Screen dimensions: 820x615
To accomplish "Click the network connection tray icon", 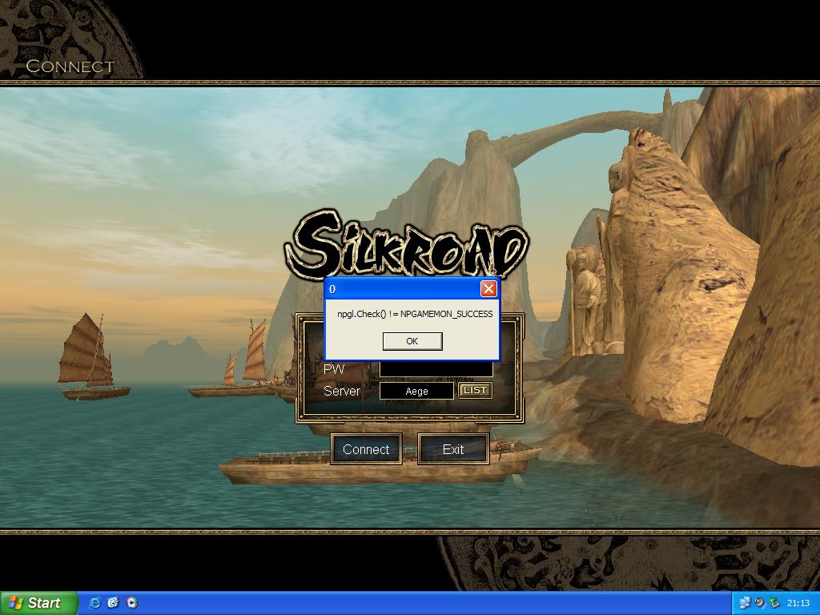I will tap(745, 603).
